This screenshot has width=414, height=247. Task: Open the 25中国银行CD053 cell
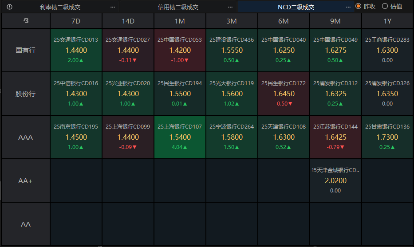[180, 50]
